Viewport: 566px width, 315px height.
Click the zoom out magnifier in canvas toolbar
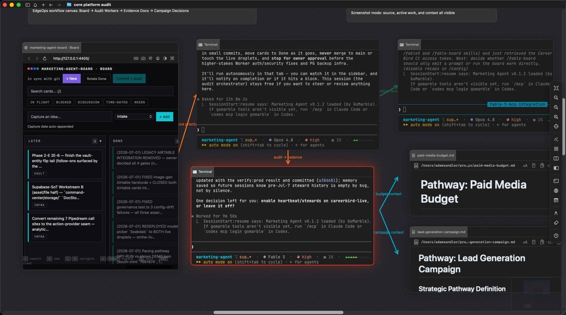tap(556, 98)
